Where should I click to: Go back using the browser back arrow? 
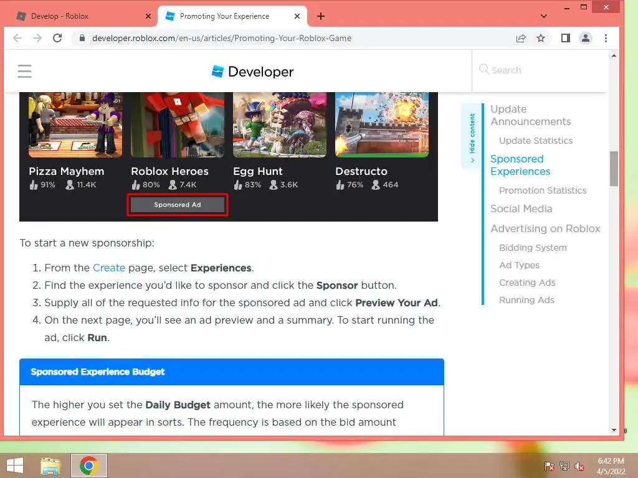pyautogui.click(x=17, y=38)
